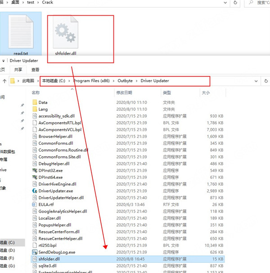Image resolution: width=270 pixels, height=273 pixels.
Task: Open the Crack window address history dropdown
Action: click(x=225, y=3)
